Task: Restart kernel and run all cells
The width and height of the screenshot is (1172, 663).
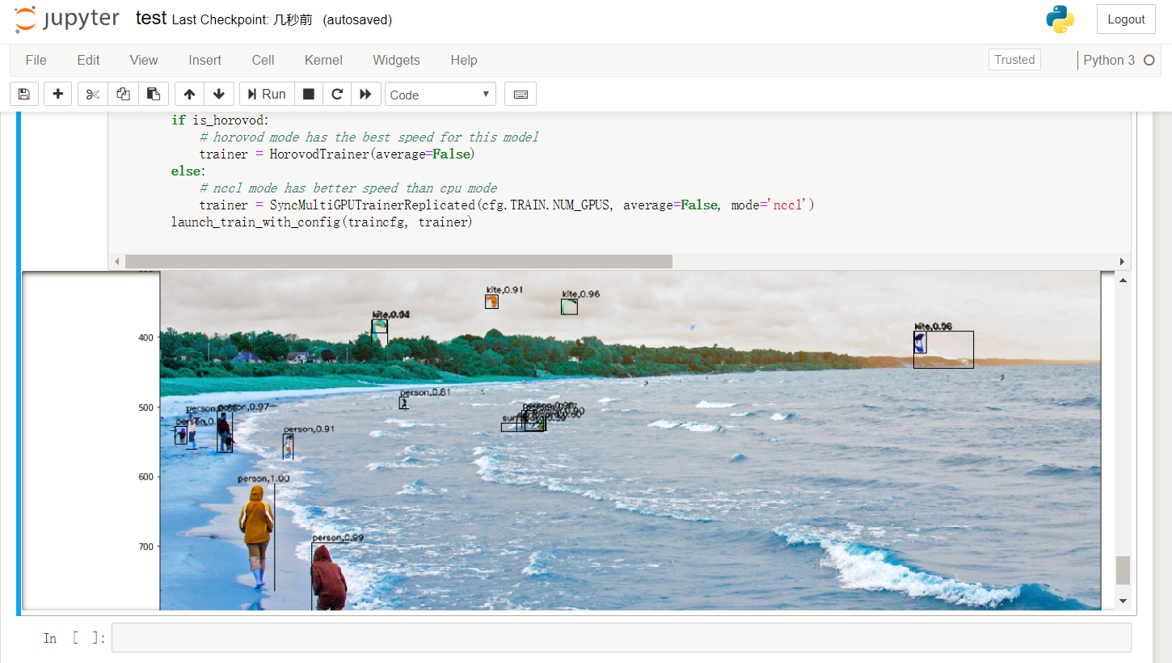Action: click(x=365, y=94)
